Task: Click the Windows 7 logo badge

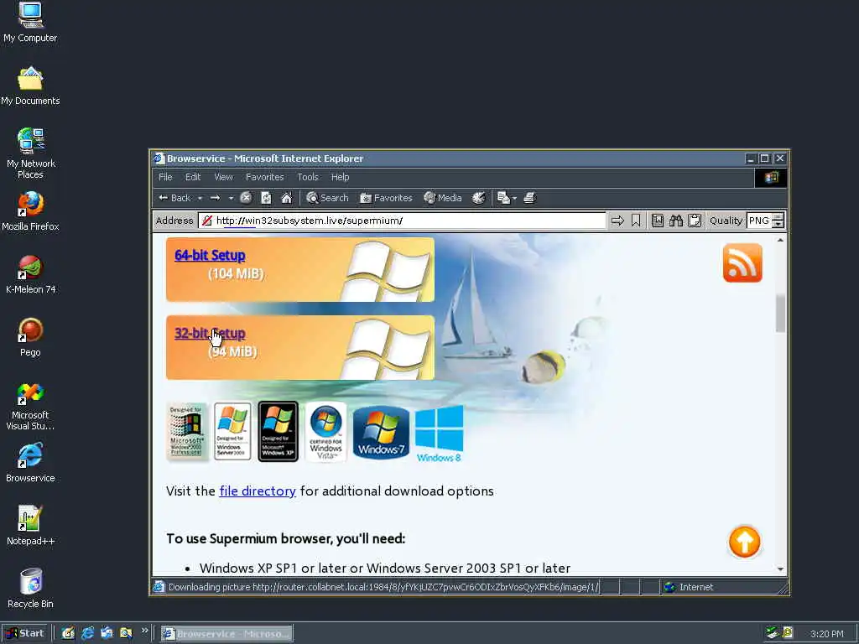Action: pyautogui.click(x=381, y=433)
